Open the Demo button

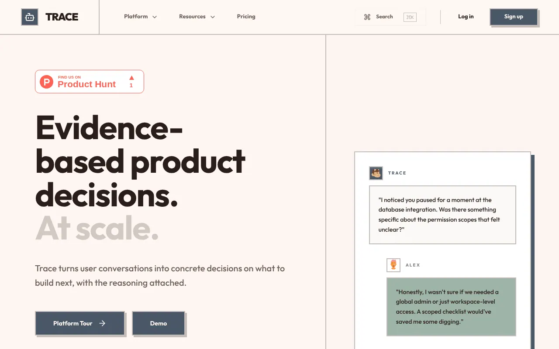coord(159,323)
